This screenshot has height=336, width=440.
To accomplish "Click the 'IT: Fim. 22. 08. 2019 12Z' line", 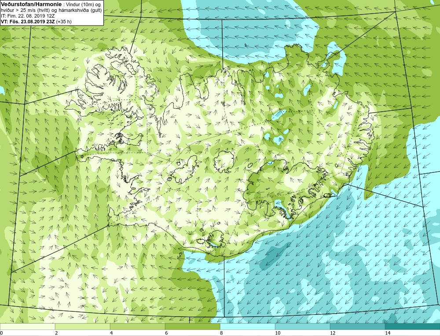I will tap(28, 16).
